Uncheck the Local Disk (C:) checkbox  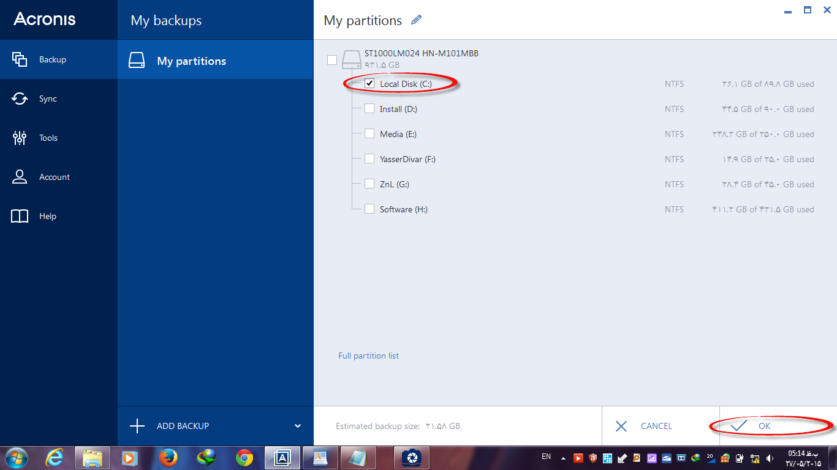tap(369, 83)
